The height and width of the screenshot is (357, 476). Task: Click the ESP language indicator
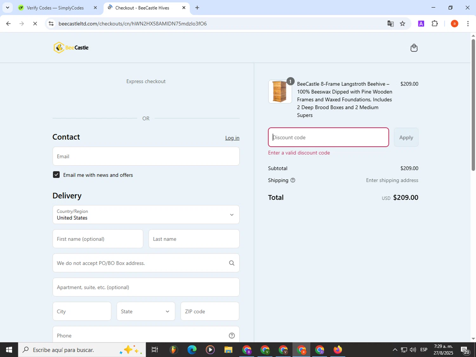click(424, 350)
